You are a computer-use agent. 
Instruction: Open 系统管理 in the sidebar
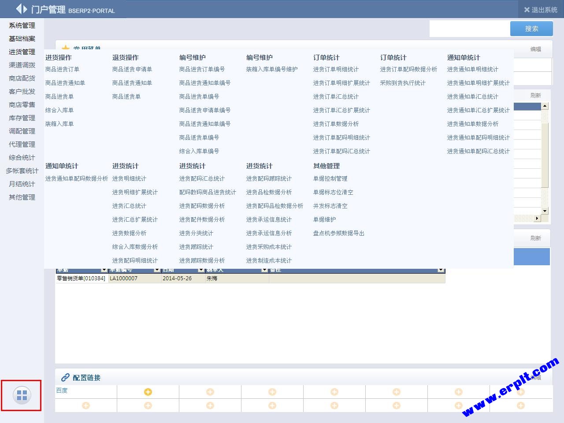pos(22,26)
